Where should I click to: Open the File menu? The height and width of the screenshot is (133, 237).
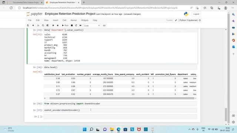point(30,20)
